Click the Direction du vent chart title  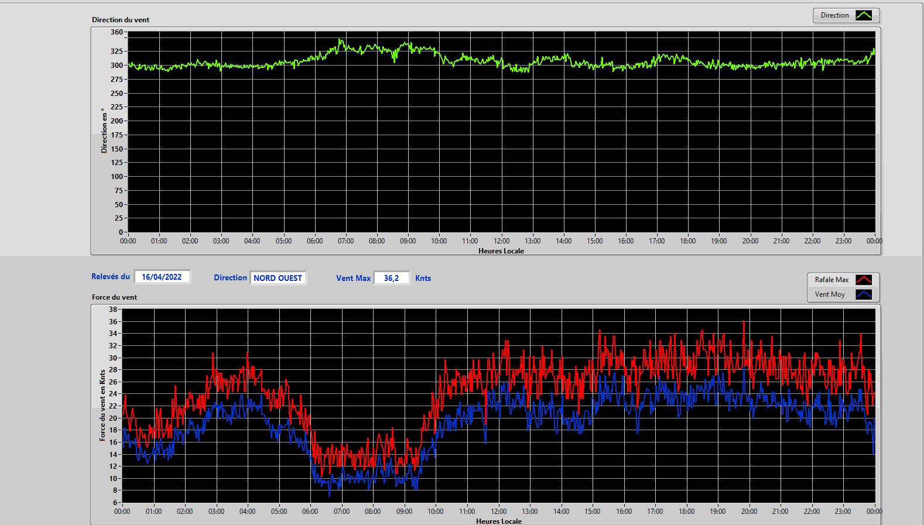point(121,20)
